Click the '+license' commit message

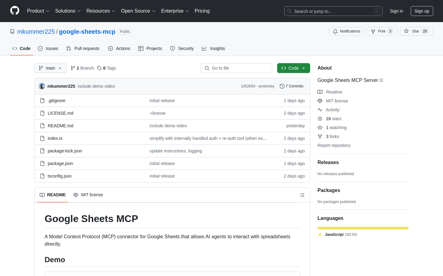158,113
